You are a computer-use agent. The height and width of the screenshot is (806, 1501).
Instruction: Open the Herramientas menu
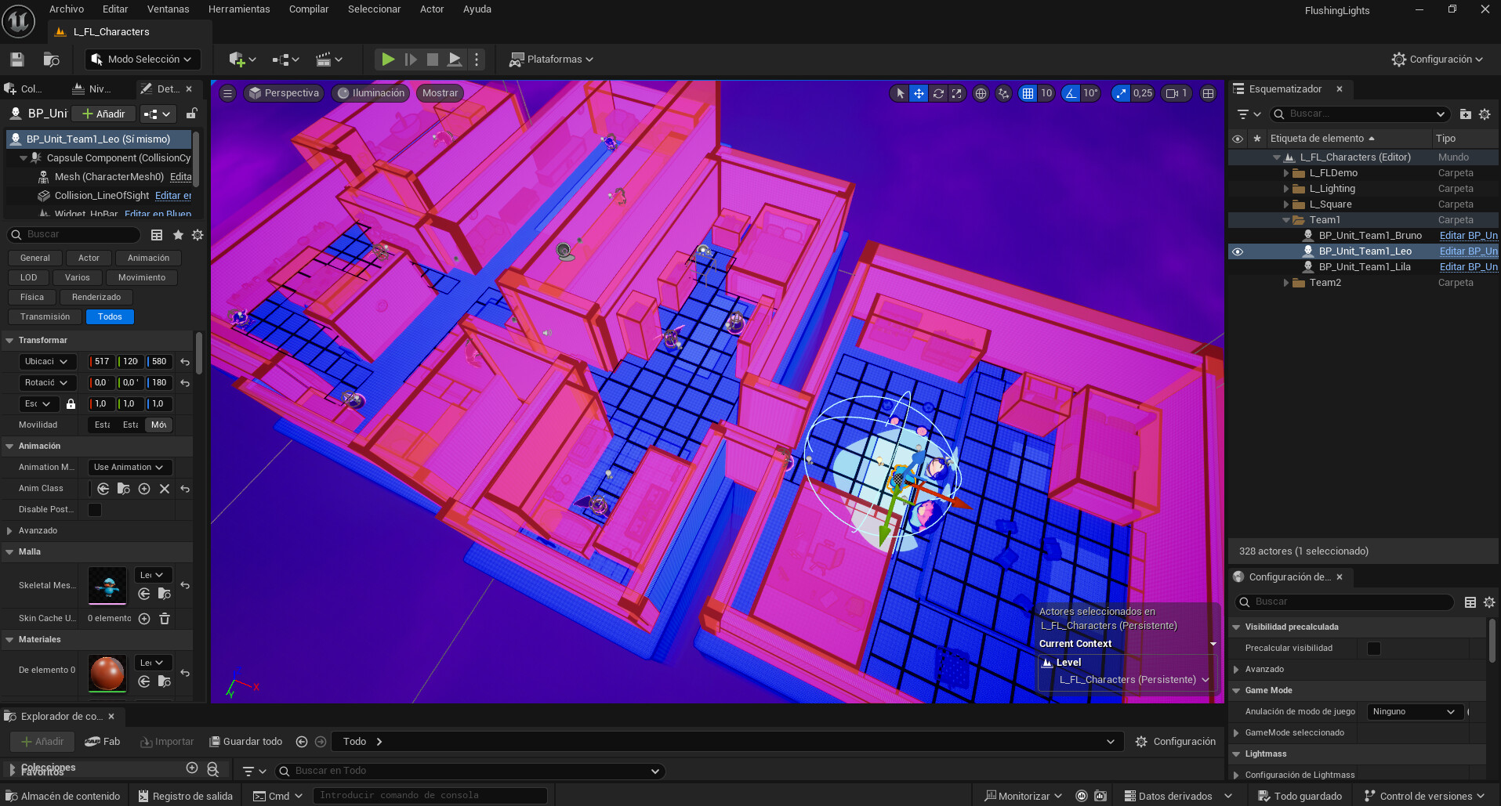tap(239, 9)
